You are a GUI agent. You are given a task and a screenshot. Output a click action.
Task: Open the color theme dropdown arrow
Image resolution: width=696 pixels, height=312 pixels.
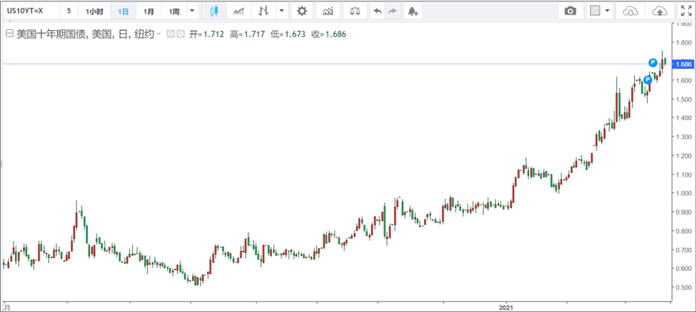607,11
